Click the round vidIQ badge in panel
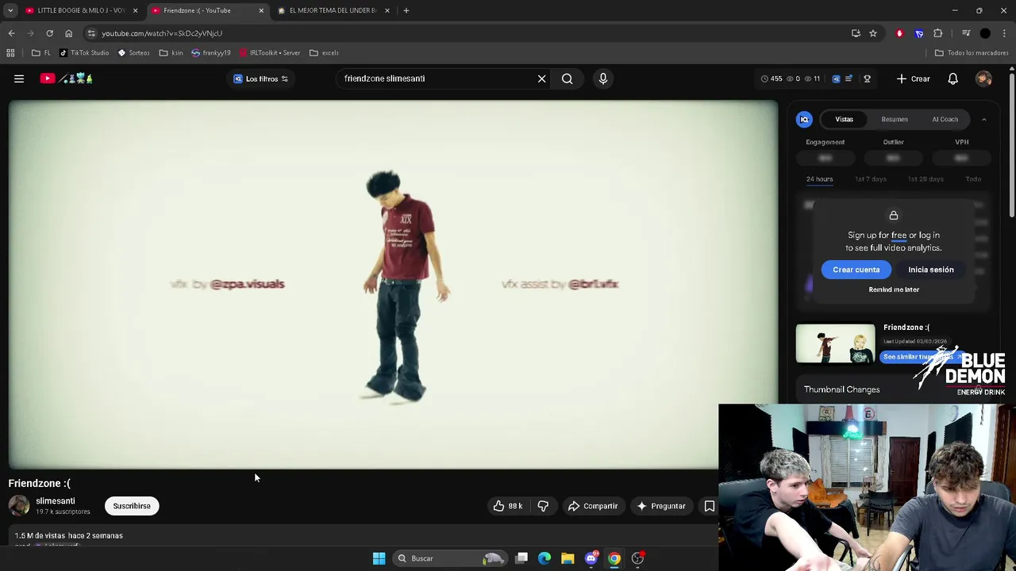The height and width of the screenshot is (571, 1016). click(x=804, y=119)
